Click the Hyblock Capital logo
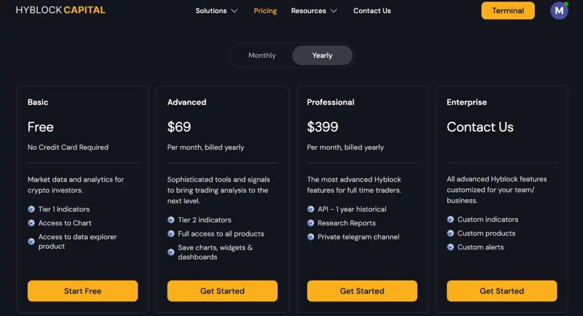Viewport: 583px width, 316px height. pos(60,11)
